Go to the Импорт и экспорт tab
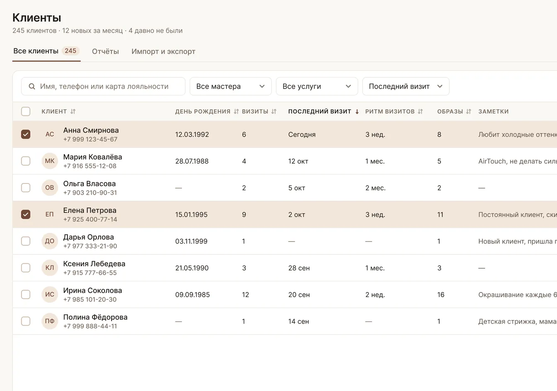This screenshot has width=557, height=391. [163, 51]
